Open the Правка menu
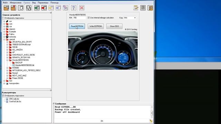221x124 pixels. click(x=27, y=3)
